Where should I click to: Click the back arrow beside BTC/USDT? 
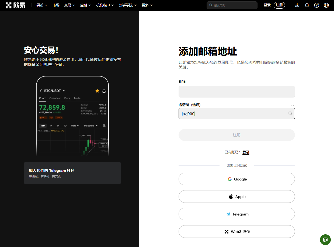[x=41, y=91]
